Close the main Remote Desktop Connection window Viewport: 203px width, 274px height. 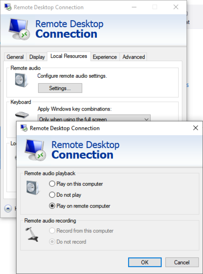(x=176, y=7)
